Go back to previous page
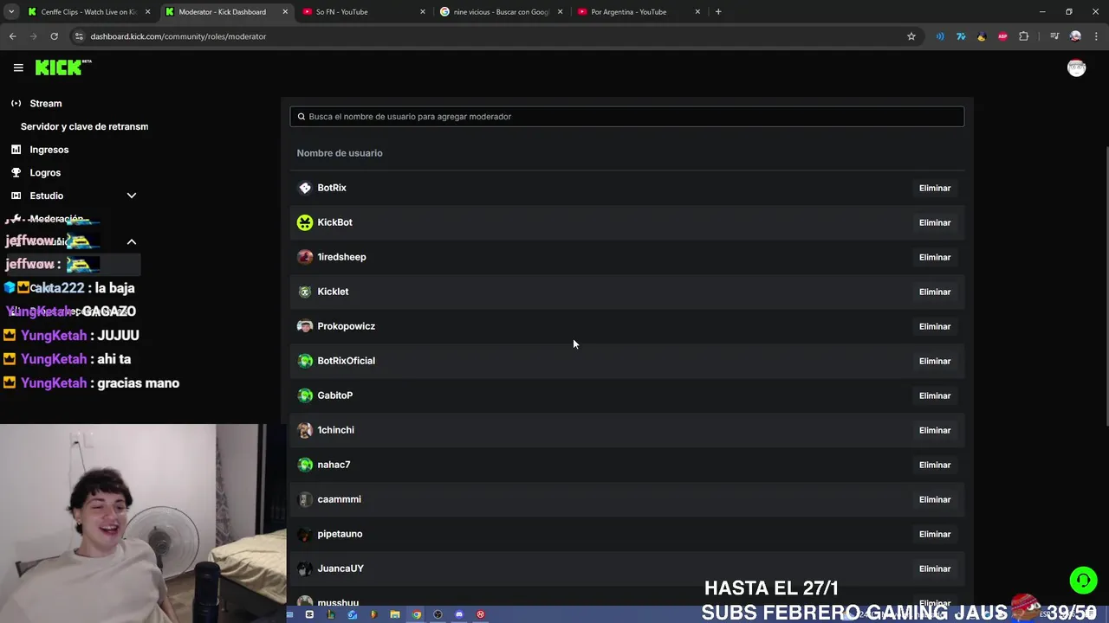 point(12,36)
